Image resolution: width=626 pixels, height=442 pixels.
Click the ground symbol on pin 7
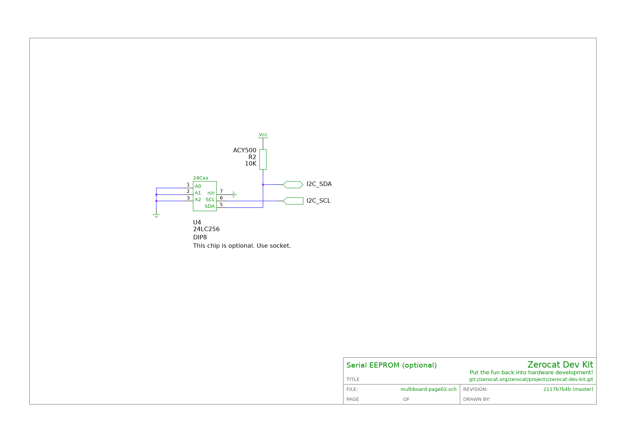point(235,194)
